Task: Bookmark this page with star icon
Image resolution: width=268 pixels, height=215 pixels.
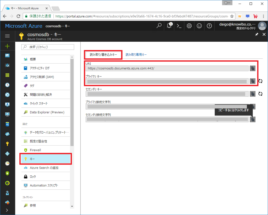Action: [x=232, y=16]
